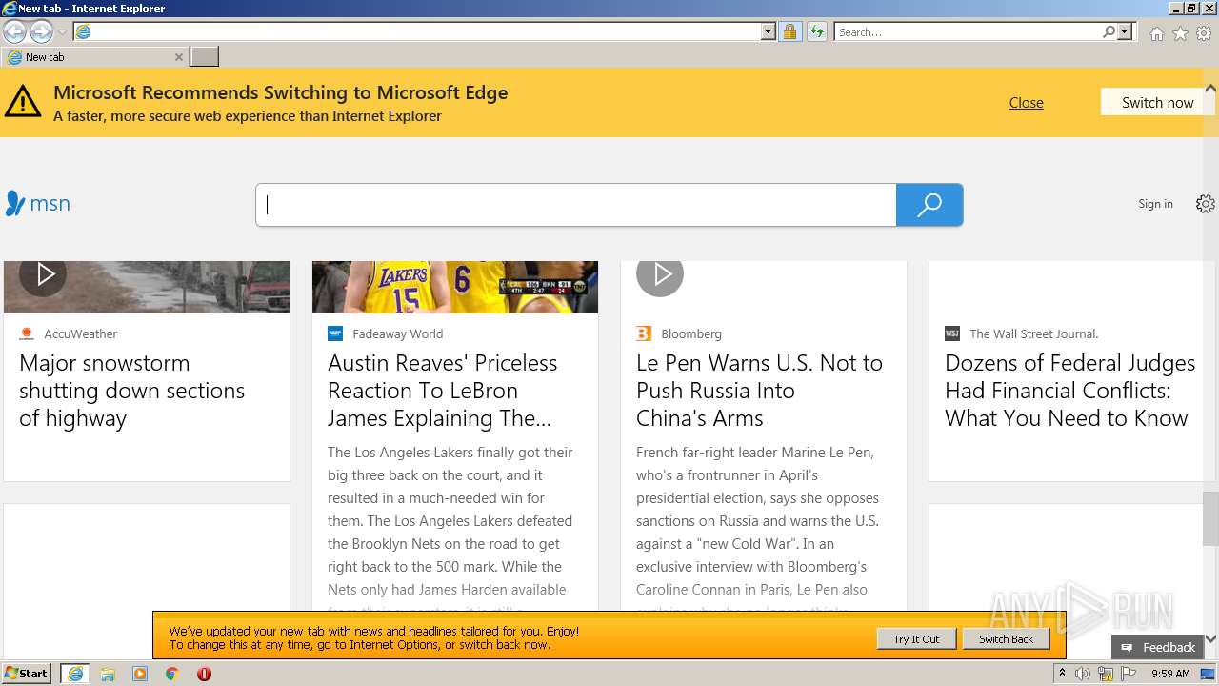The height and width of the screenshot is (686, 1219).
Task: Click the Action Center flag tray icon
Action: pyautogui.click(x=1129, y=674)
